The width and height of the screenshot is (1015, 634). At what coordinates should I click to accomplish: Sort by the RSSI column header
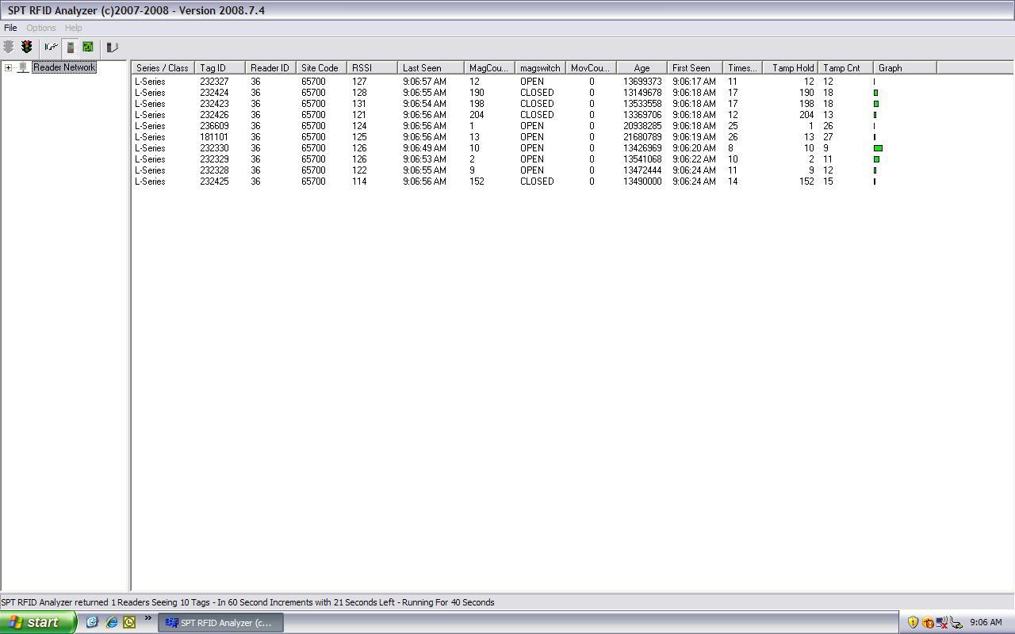[372, 68]
